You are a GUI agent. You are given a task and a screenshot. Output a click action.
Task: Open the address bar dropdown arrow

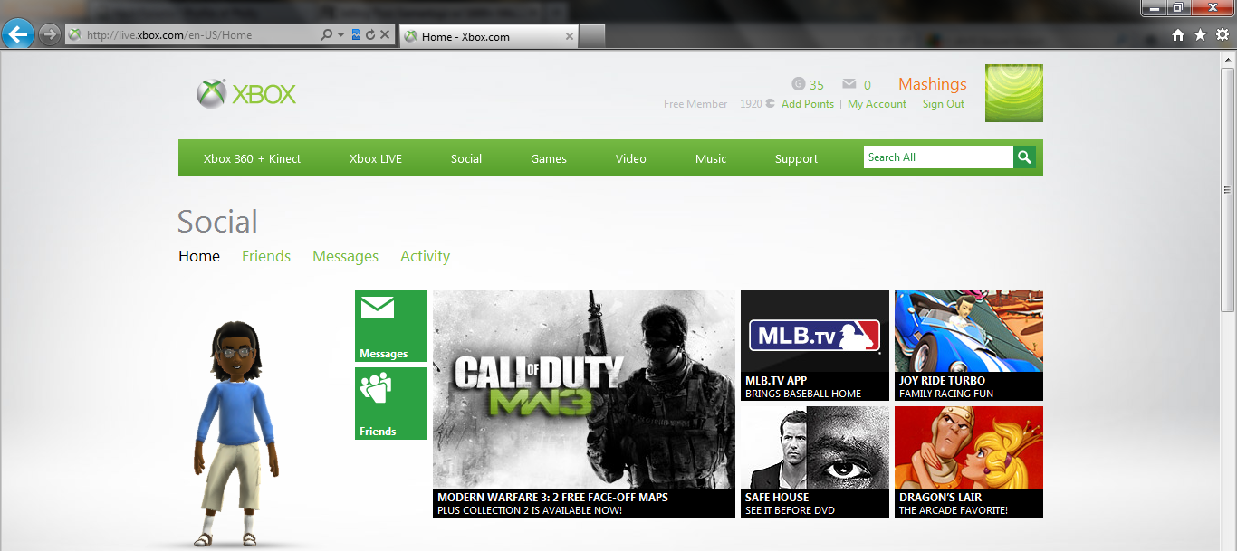[x=341, y=34]
